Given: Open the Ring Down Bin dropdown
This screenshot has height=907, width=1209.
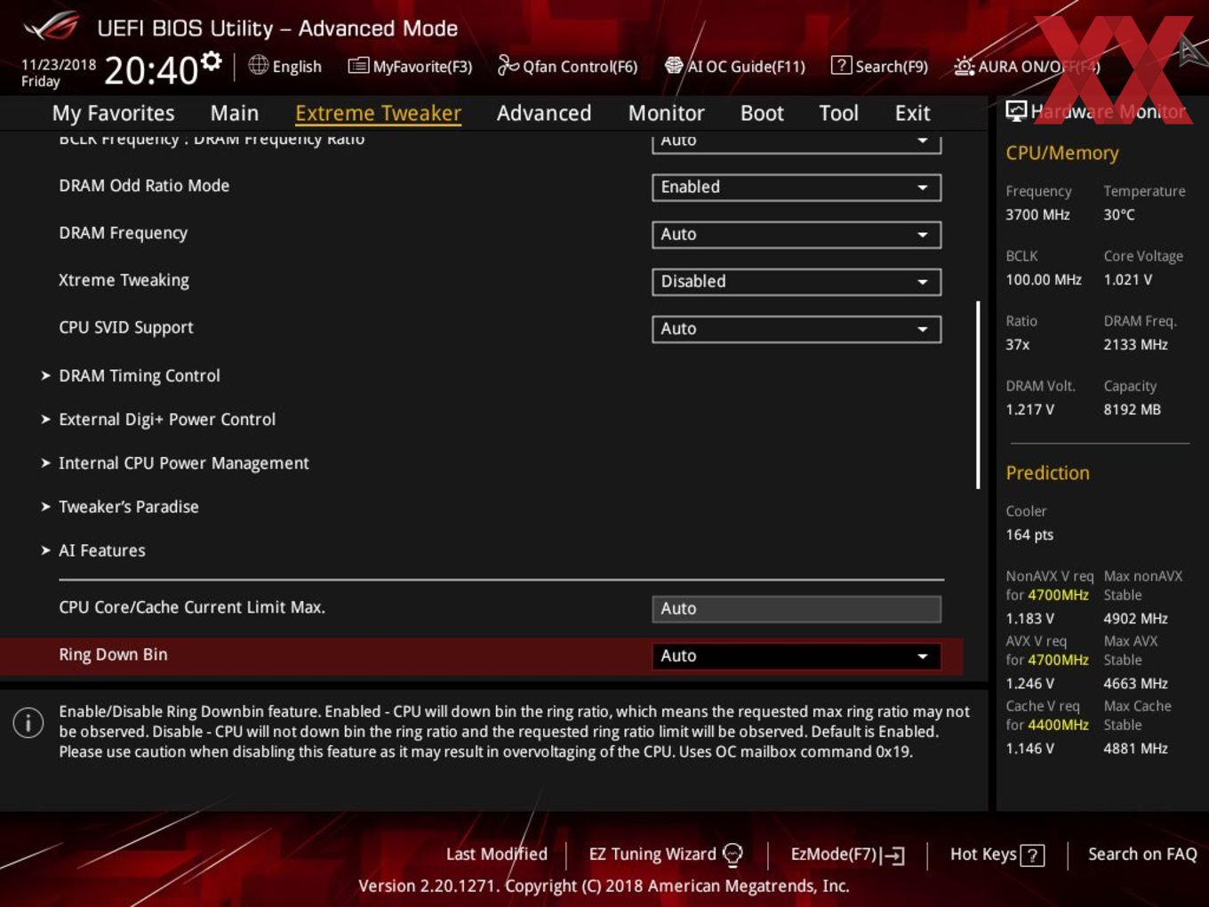Looking at the screenshot, I should pyautogui.click(x=797, y=655).
